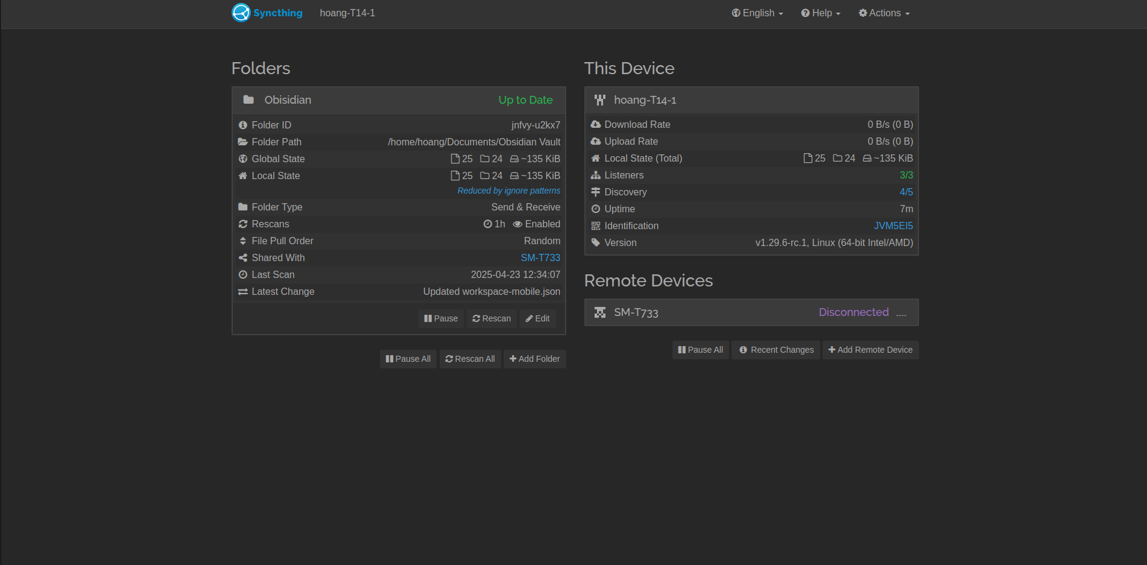This screenshot has width=1147, height=565.
Task: Click the SM-T733 device identicon
Action: pos(600,312)
